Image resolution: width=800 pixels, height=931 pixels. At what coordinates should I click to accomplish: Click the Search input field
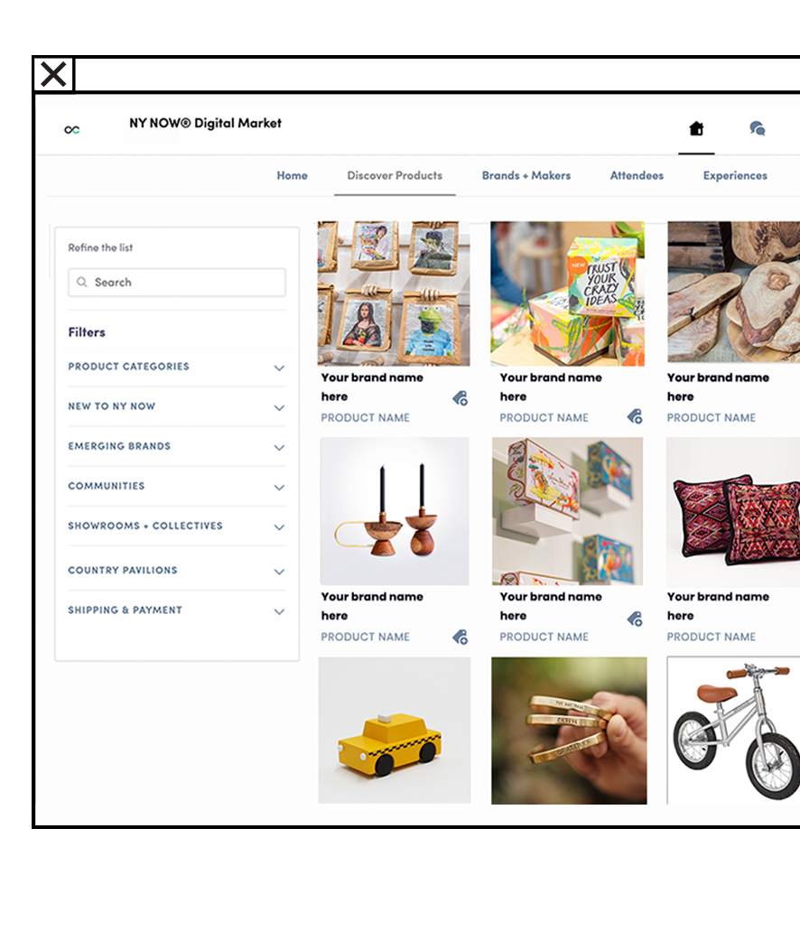(177, 282)
